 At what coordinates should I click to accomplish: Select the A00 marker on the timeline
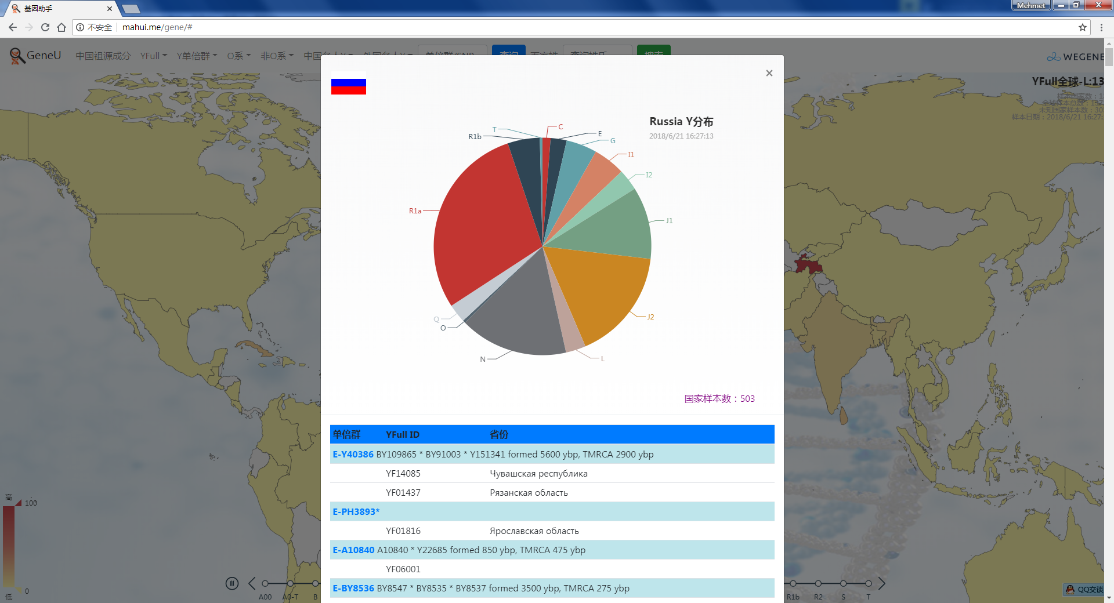pyautogui.click(x=265, y=583)
